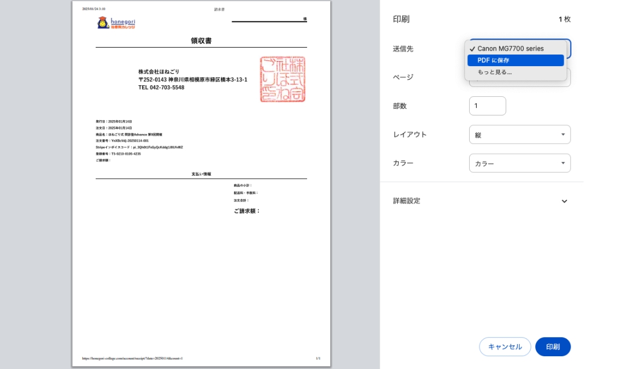Expand the 詳細設定 section

pos(481,201)
